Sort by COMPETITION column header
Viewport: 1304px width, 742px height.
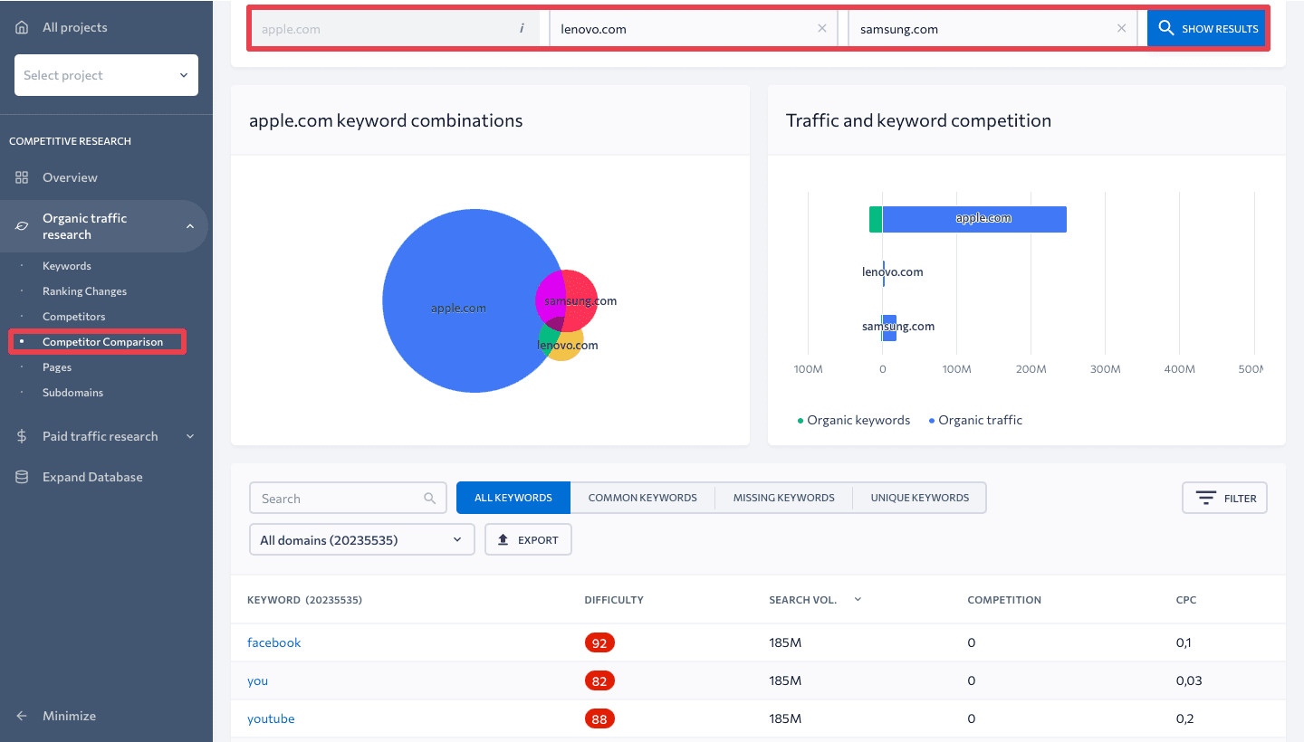pos(1004,600)
